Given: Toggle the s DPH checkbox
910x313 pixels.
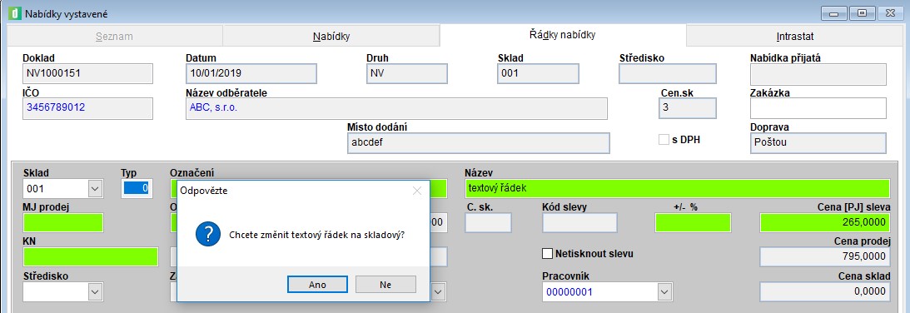Looking at the screenshot, I should [x=664, y=140].
